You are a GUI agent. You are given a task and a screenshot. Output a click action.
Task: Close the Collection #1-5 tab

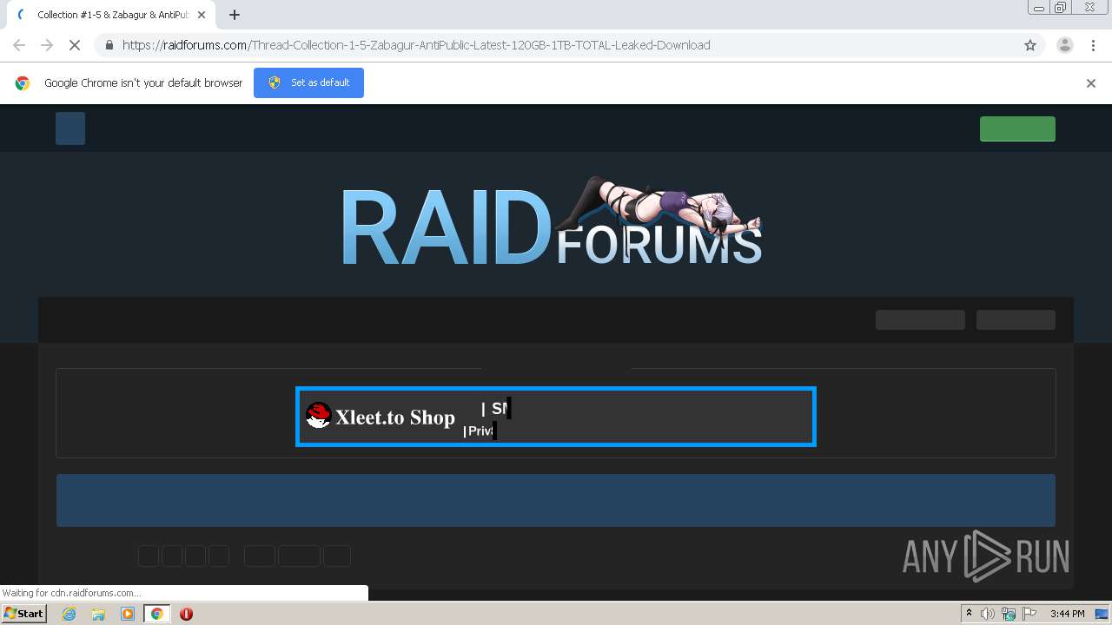(x=202, y=15)
